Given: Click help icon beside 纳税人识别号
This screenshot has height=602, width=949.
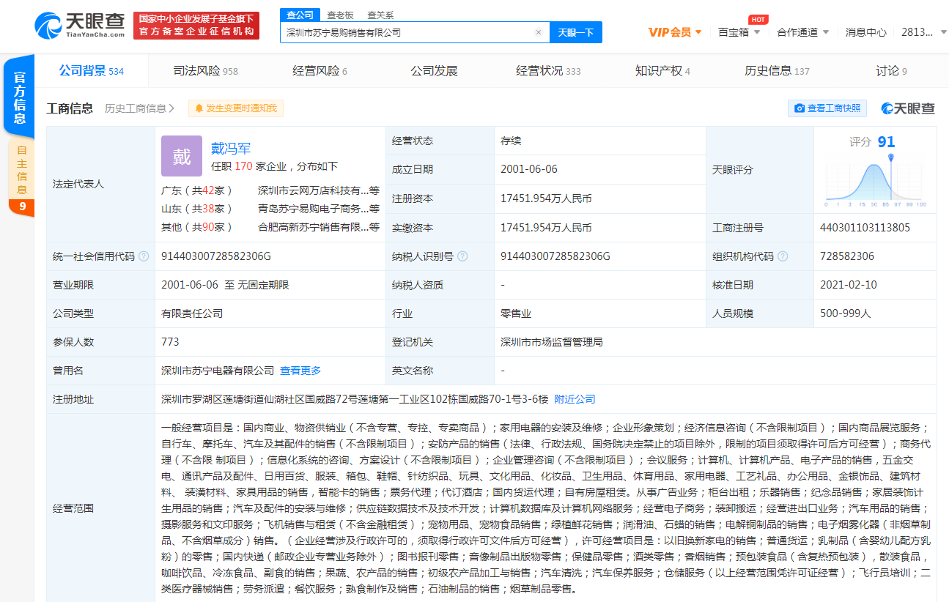Looking at the screenshot, I should coord(462,256).
